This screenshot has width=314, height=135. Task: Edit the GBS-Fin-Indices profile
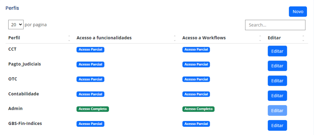pyautogui.click(x=277, y=126)
